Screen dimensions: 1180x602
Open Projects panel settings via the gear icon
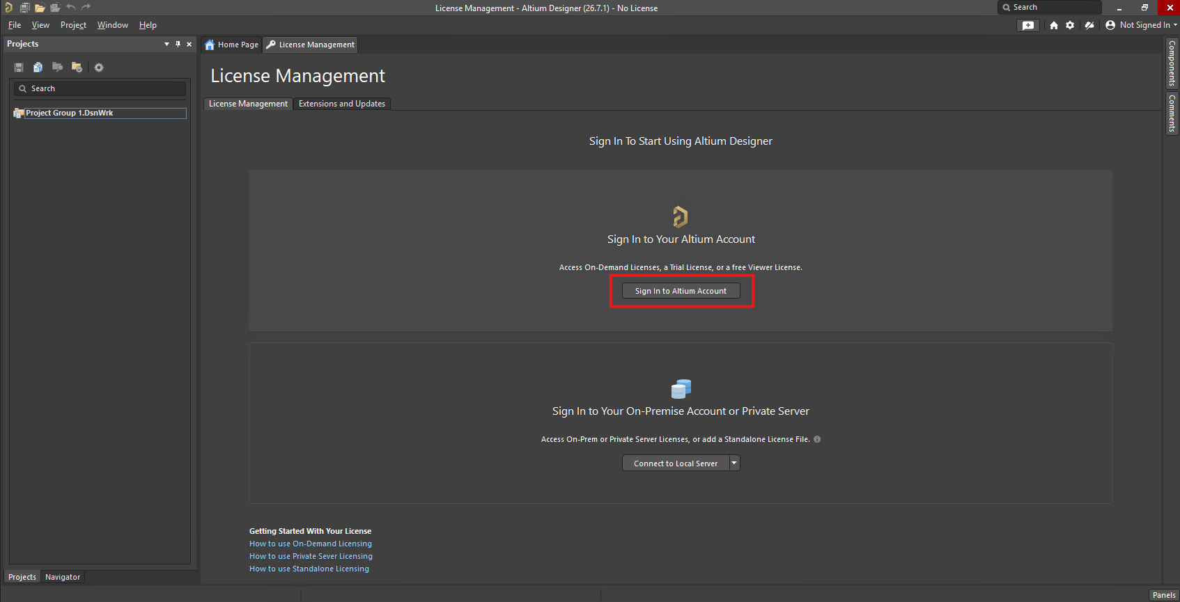99,68
